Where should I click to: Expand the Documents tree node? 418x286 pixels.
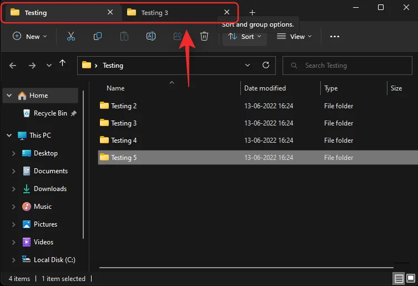point(13,171)
